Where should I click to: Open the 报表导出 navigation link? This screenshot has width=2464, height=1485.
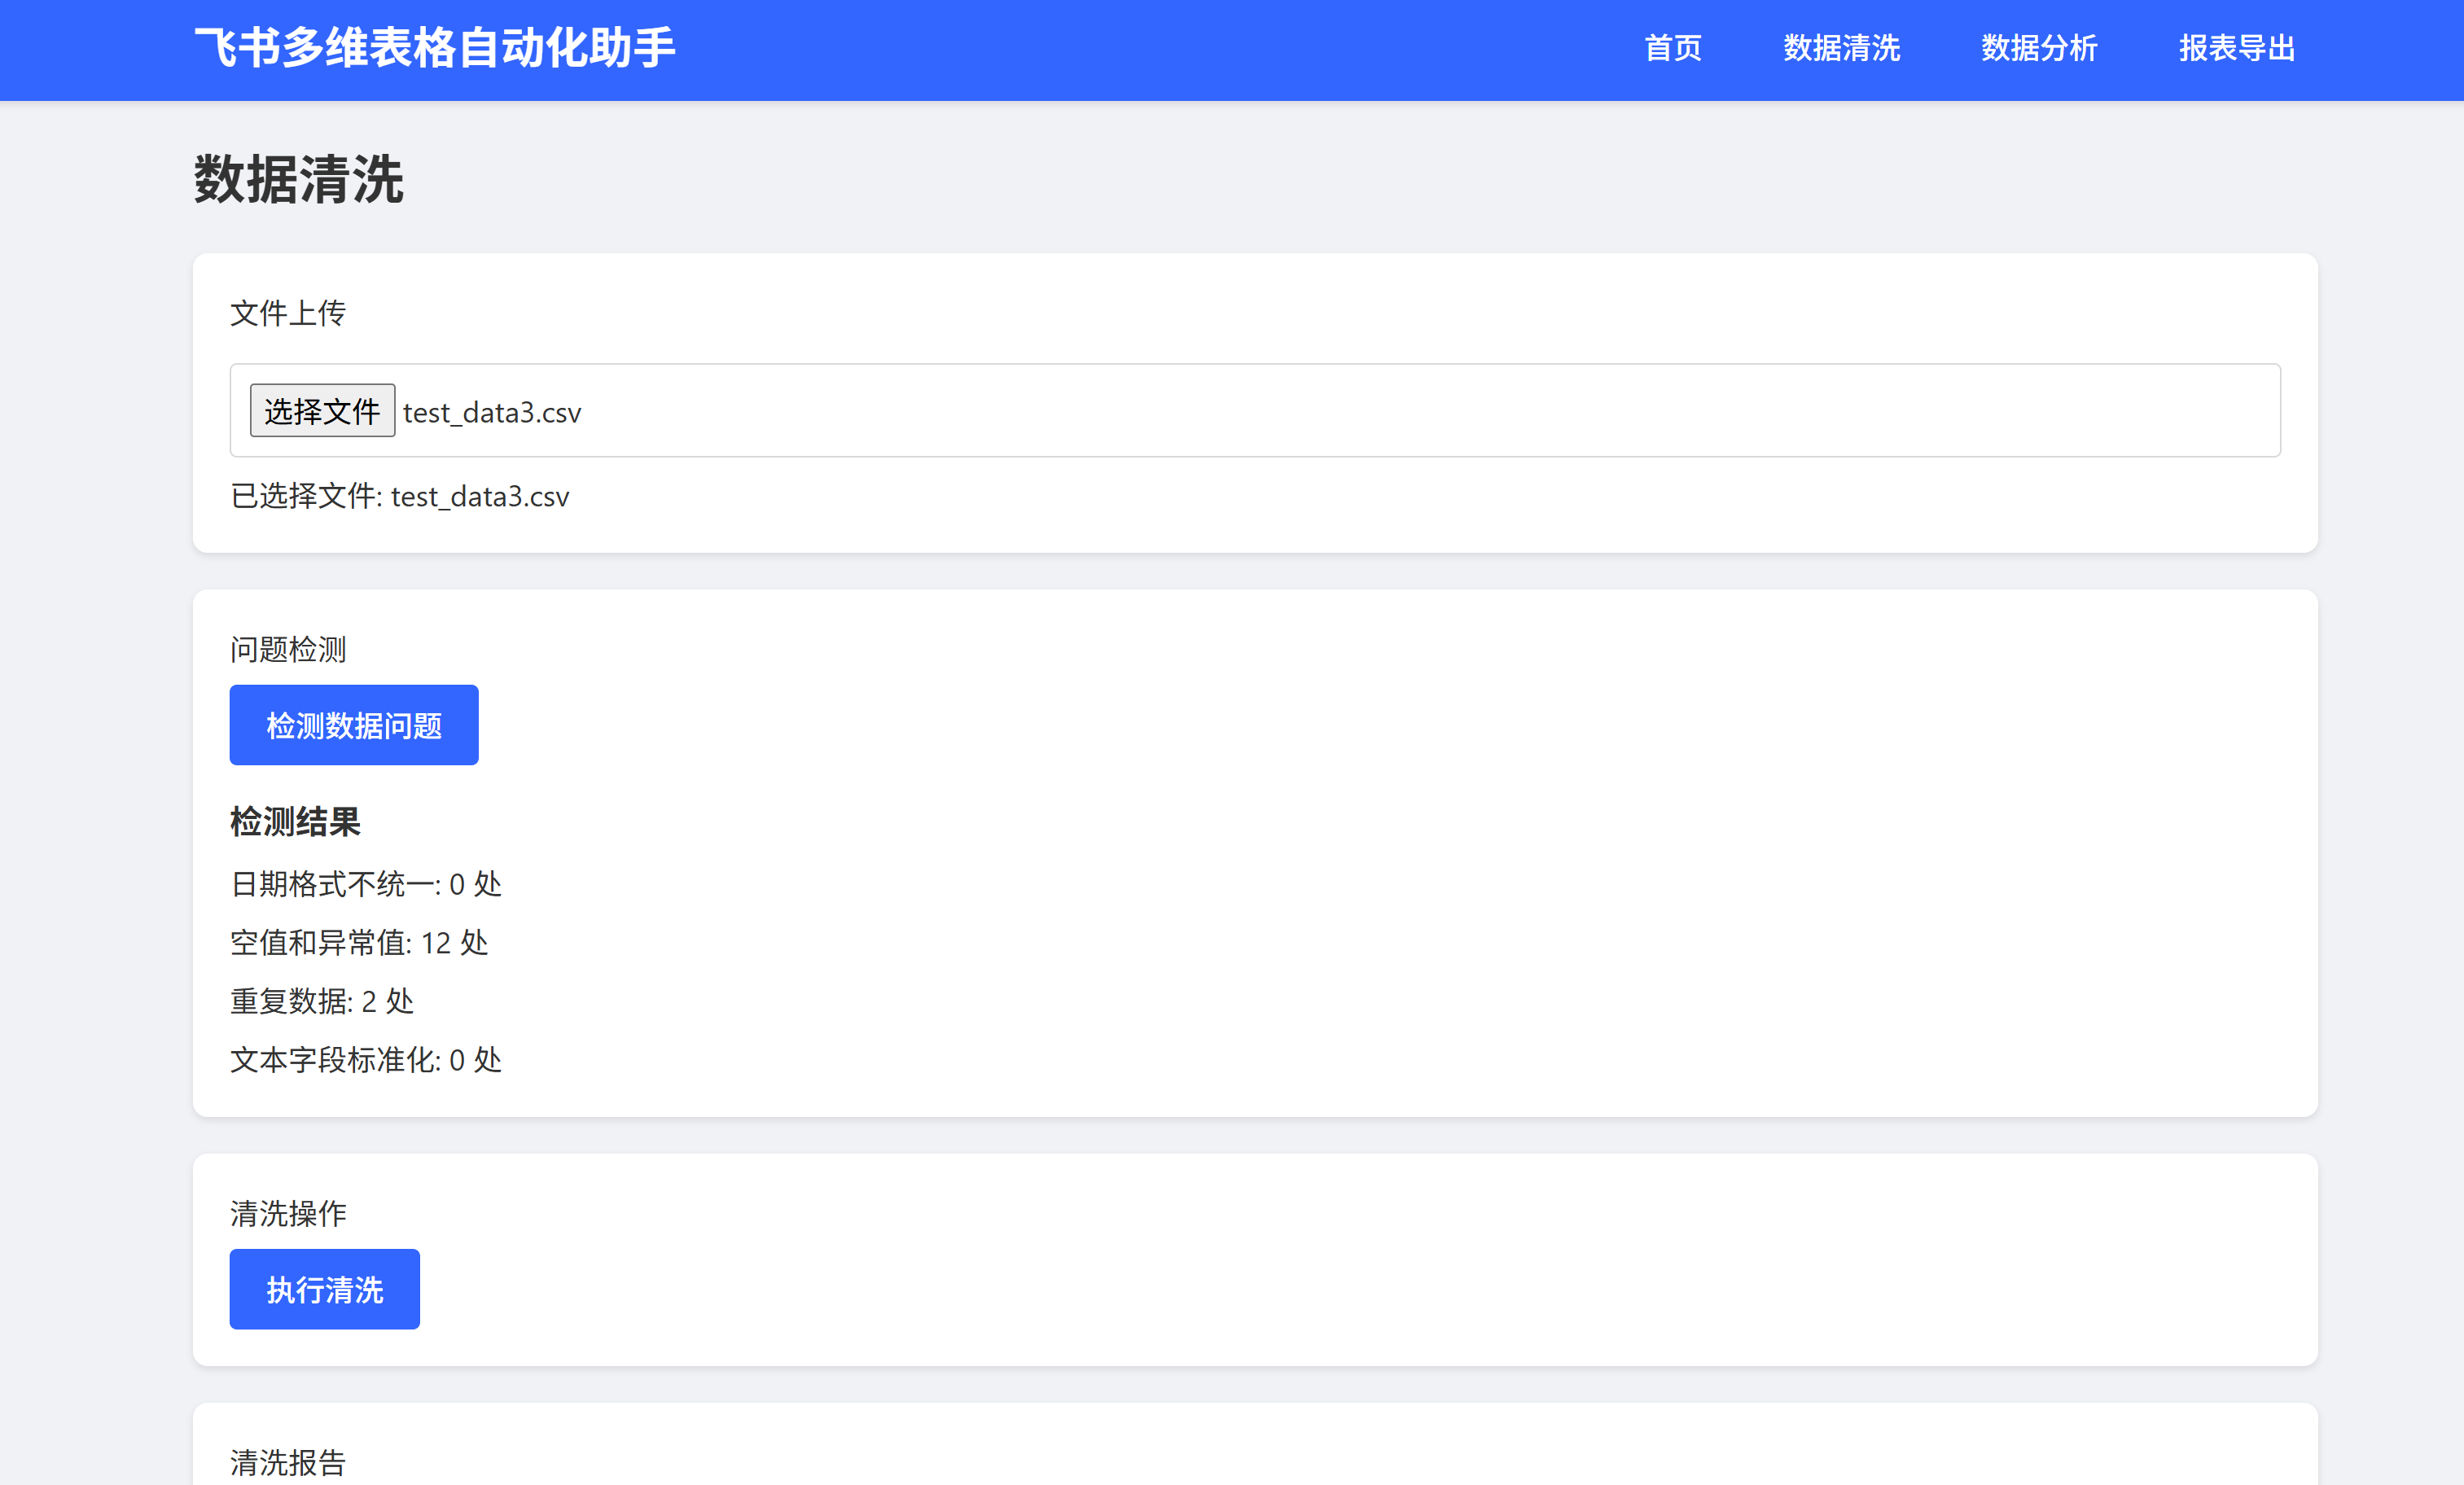click(x=2236, y=48)
